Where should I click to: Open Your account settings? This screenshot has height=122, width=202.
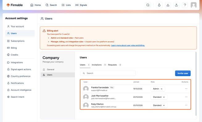pyautogui.click(x=20, y=26)
